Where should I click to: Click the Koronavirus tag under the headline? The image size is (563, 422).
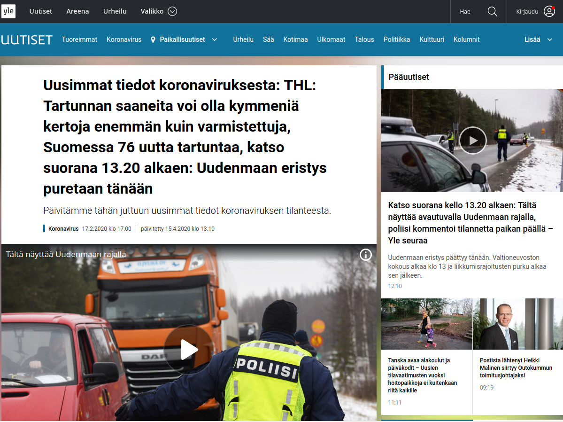click(x=63, y=229)
